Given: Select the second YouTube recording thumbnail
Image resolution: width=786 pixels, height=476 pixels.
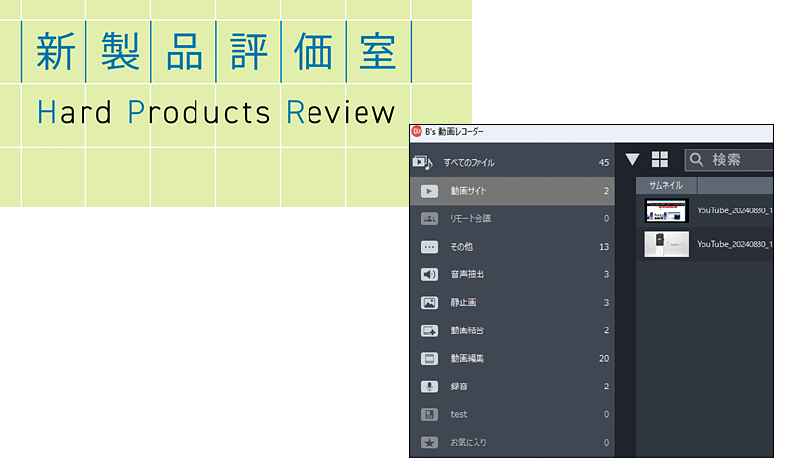Looking at the screenshot, I should tap(666, 244).
